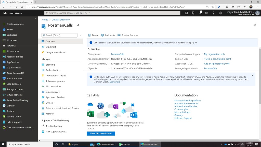Pin the PostmanCalls blade with the pin icon
This screenshot has width=261, height=147.
(x=78, y=25)
